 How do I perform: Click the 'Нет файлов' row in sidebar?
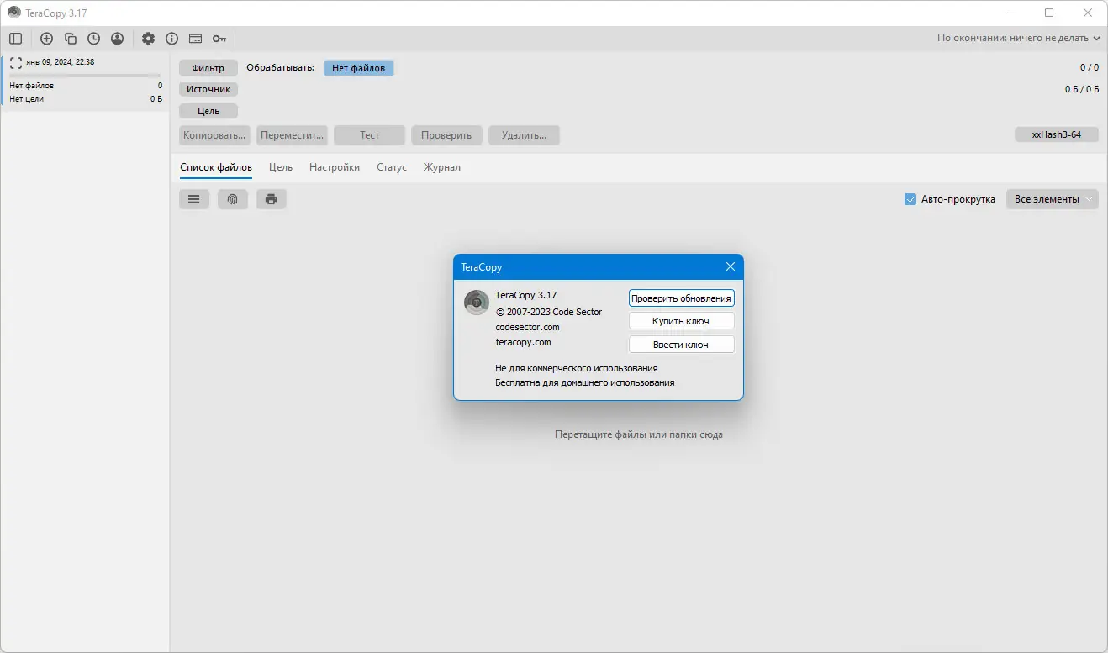tap(85, 86)
